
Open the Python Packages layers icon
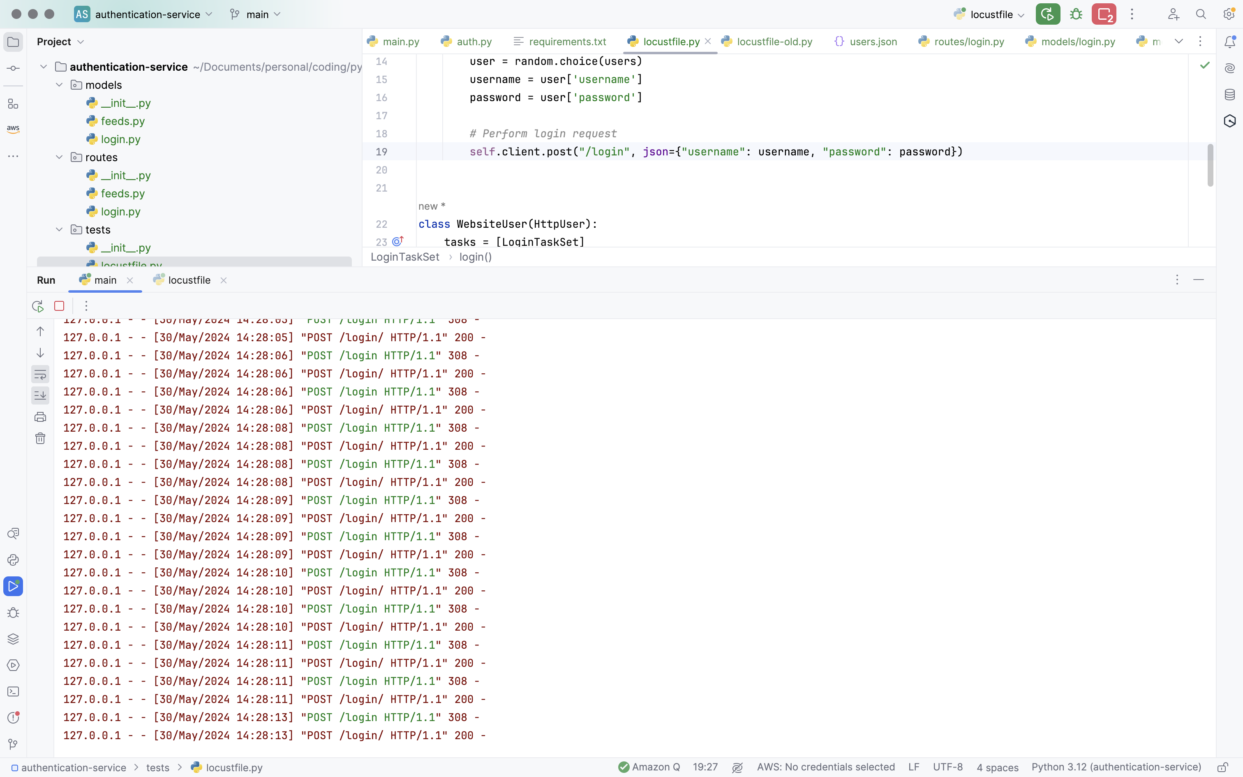click(x=13, y=639)
